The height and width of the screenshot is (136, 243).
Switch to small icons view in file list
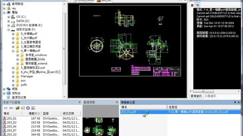(6, 108)
